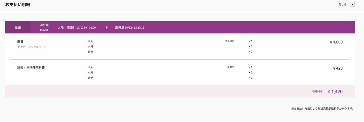Click the fare total ¥1,000 on the right

[x=336, y=42]
